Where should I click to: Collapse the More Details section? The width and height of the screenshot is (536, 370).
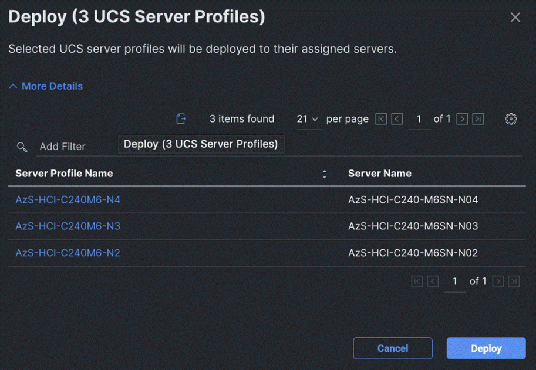pos(45,86)
